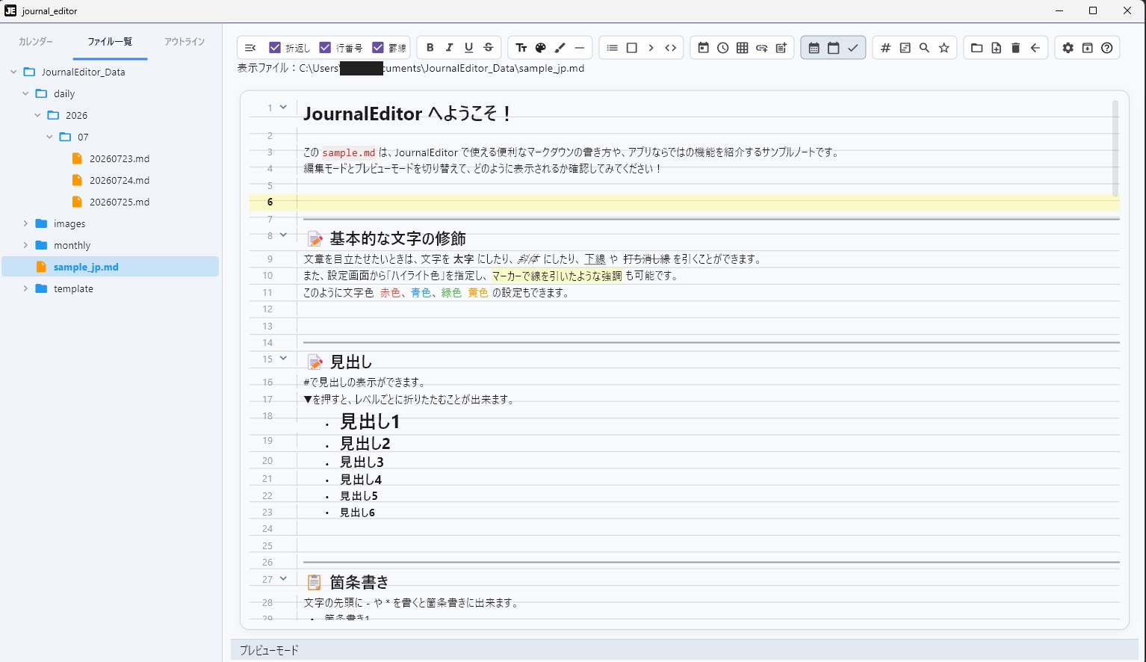Click the star favorite icon
The width and height of the screenshot is (1146, 662).
pyautogui.click(x=944, y=48)
